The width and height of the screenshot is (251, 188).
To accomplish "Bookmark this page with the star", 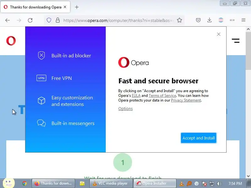I will point(179,20).
